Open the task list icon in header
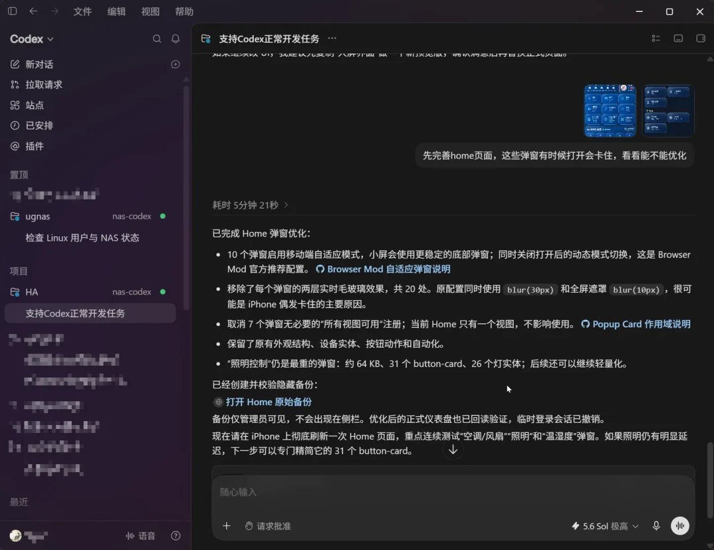Viewport: 714px width, 550px height. [x=656, y=39]
